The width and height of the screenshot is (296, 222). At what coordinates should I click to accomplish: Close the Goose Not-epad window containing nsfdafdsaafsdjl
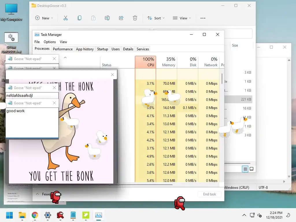pyautogui.click(x=54, y=88)
